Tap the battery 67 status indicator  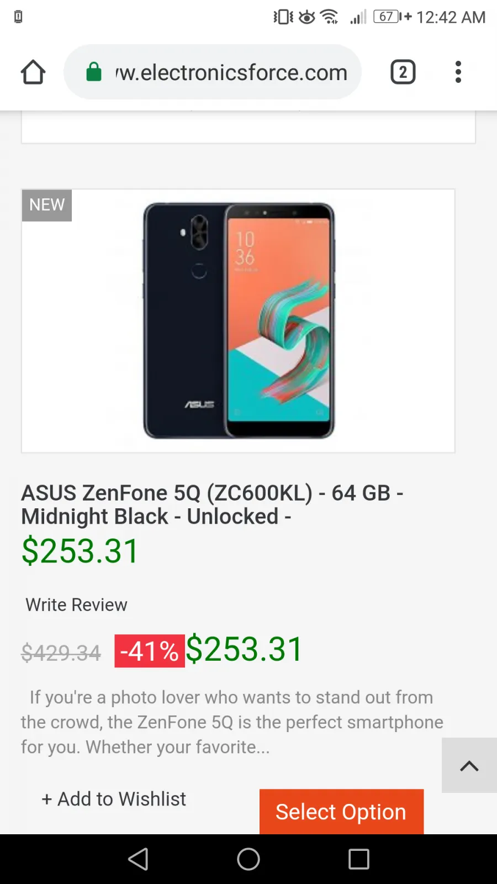(x=387, y=17)
